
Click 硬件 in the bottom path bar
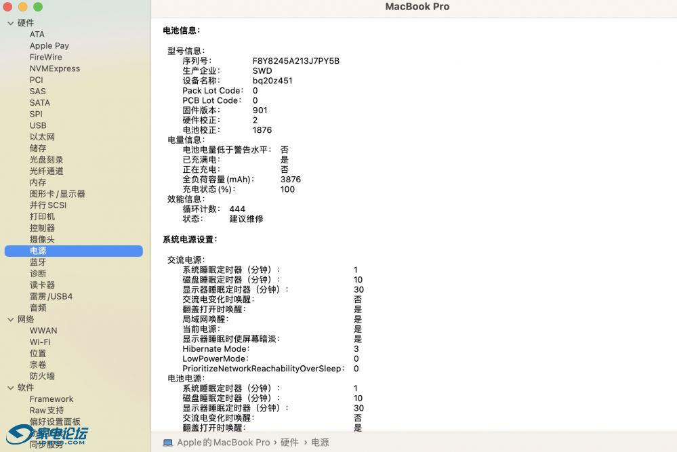[289, 443]
